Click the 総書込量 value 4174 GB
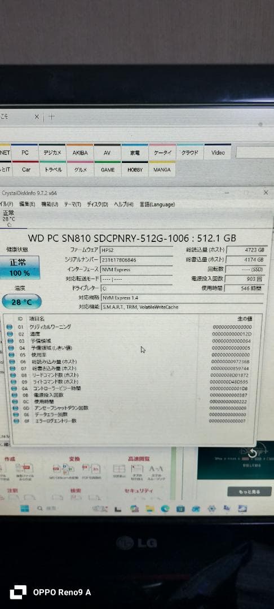Screen dimensions: 274x609 (x=246, y=259)
